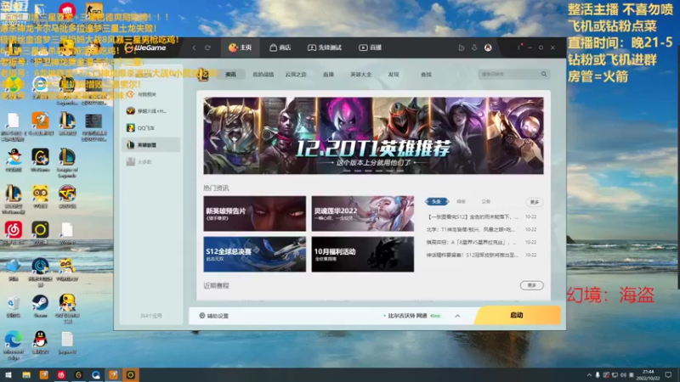Open the 主页 home tab
The image size is (680, 382).
(x=241, y=48)
